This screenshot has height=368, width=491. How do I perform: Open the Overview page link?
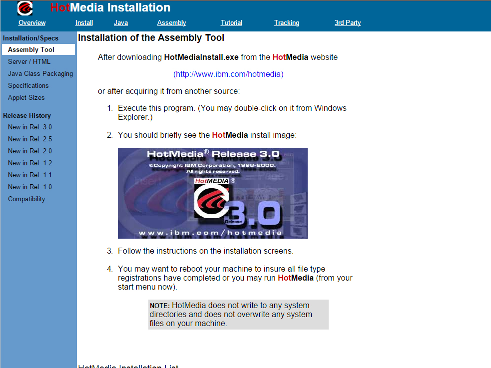coord(32,23)
